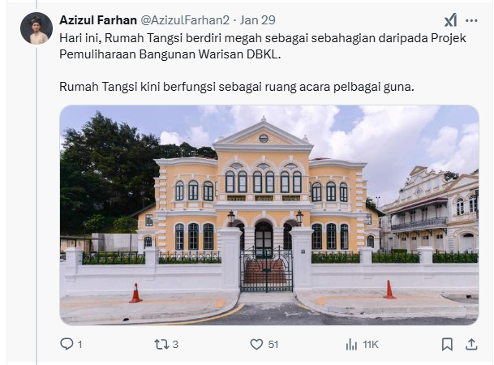This screenshot has height=365, width=494.
Task: Open Azizul Farhan's profile avatar
Action: coord(37,28)
